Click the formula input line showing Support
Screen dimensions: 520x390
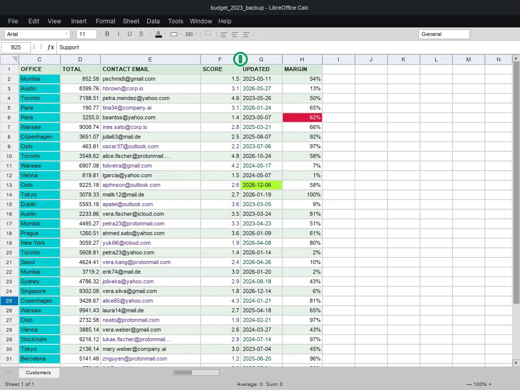pos(288,47)
